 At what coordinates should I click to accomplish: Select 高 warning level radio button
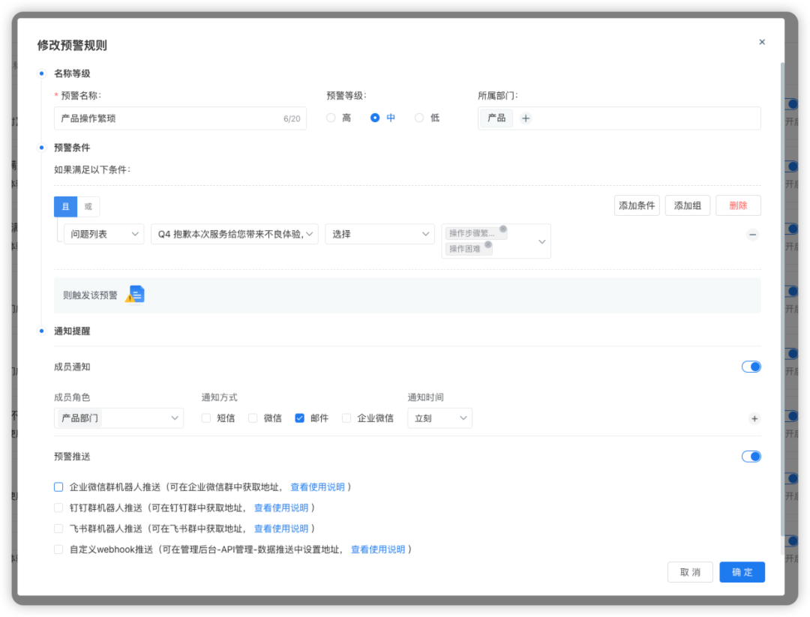331,118
